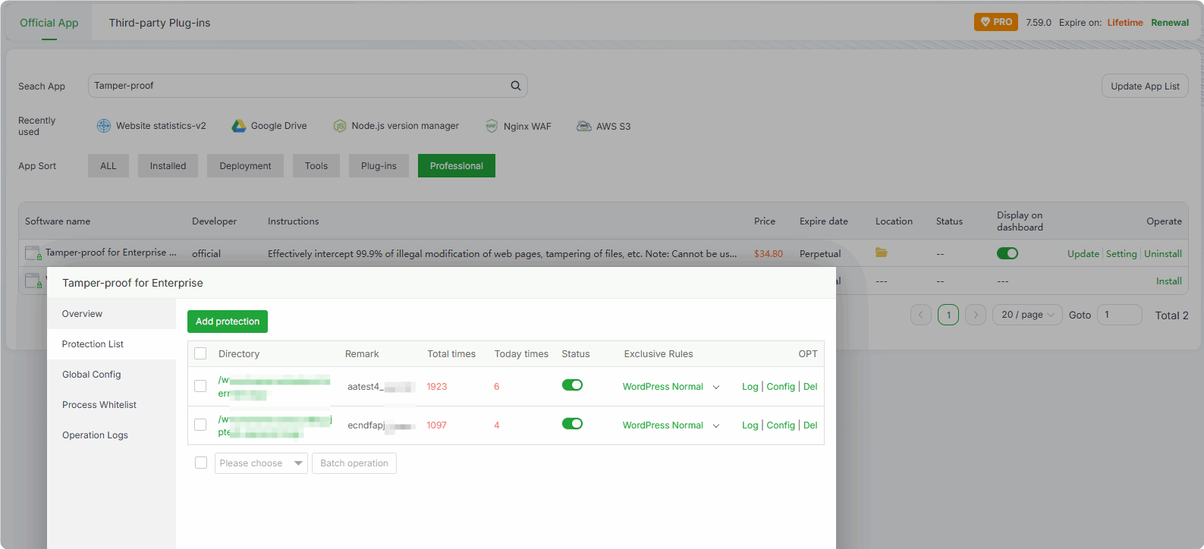The image size is (1204, 549).
Task: Select the Installed app sort filter
Action: pos(168,166)
